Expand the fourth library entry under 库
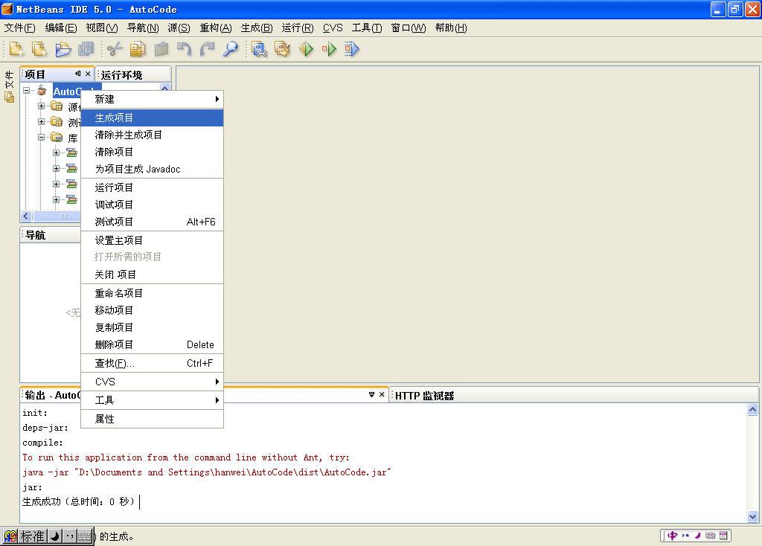This screenshot has height=546, width=762. (x=56, y=199)
